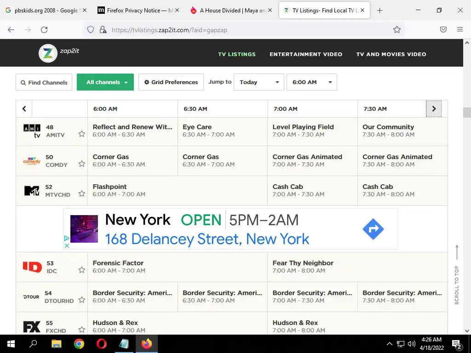Click the ad directions arrow icon
471x353 pixels.
(x=373, y=229)
